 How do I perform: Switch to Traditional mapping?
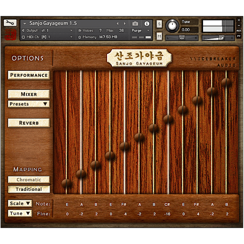[29, 189]
